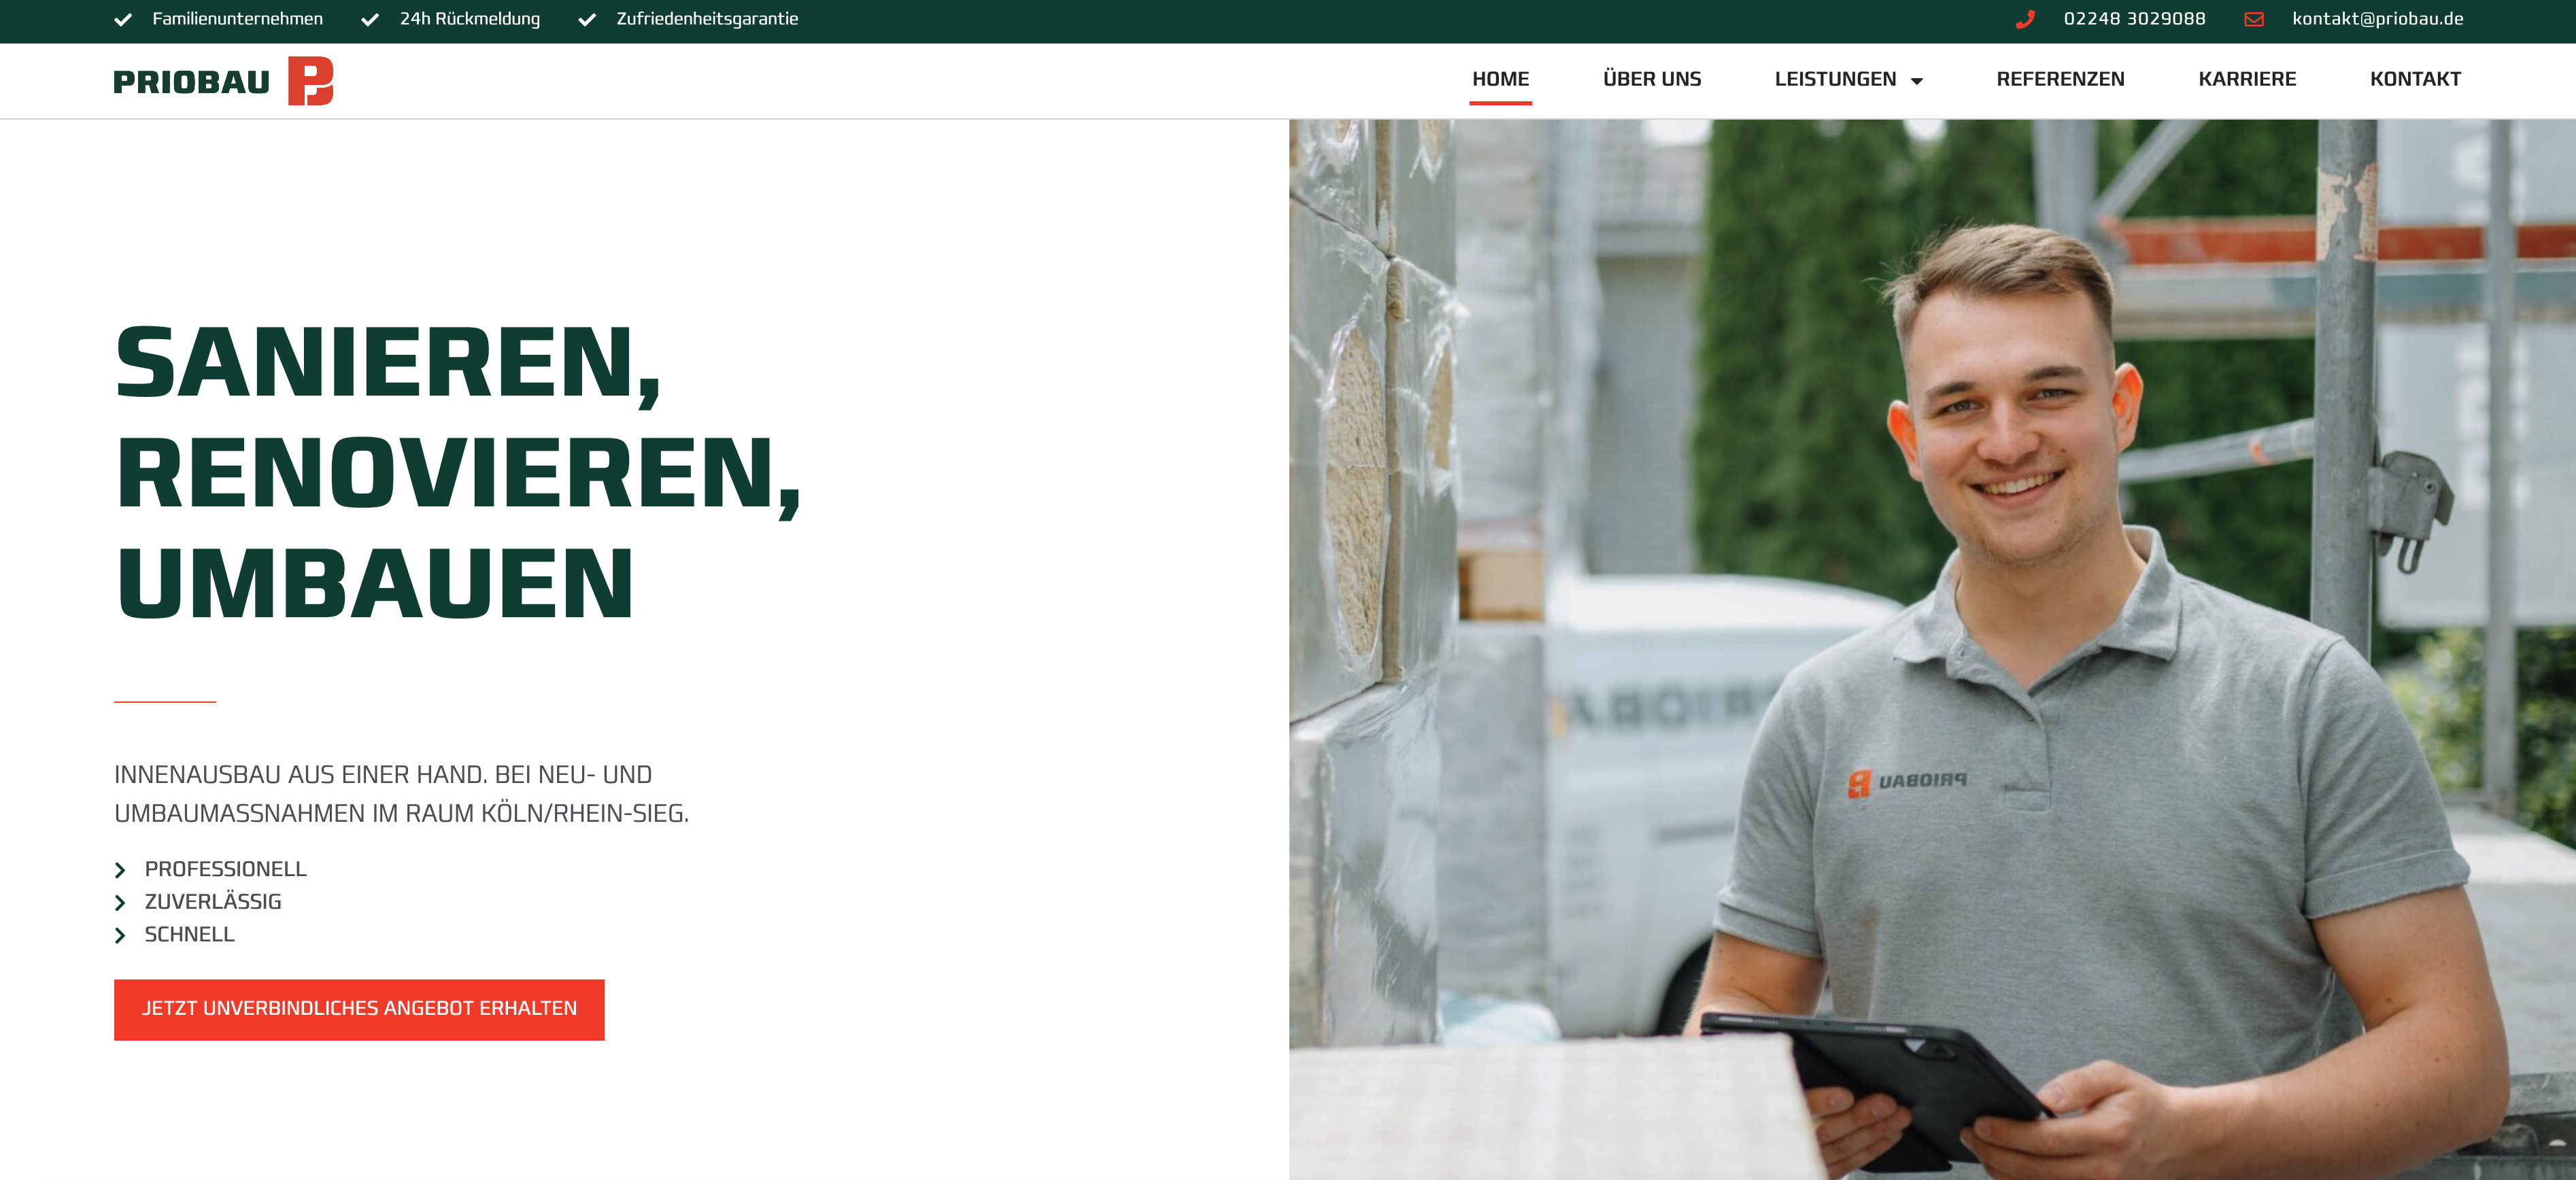Navigate to KONTAKT
This screenshot has height=1180, width=2576.
[2415, 79]
